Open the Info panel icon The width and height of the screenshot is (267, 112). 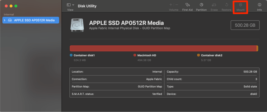pos(259,5)
